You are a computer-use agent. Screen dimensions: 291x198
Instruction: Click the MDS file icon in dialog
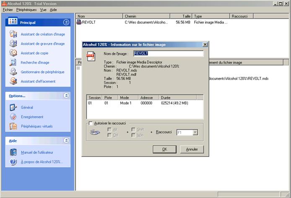tap(91, 57)
